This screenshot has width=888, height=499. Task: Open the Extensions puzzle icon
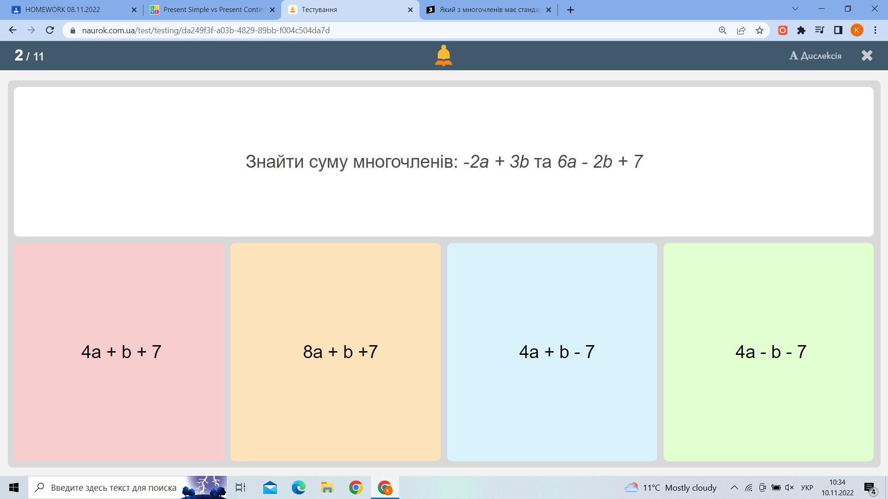click(x=801, y=30)
